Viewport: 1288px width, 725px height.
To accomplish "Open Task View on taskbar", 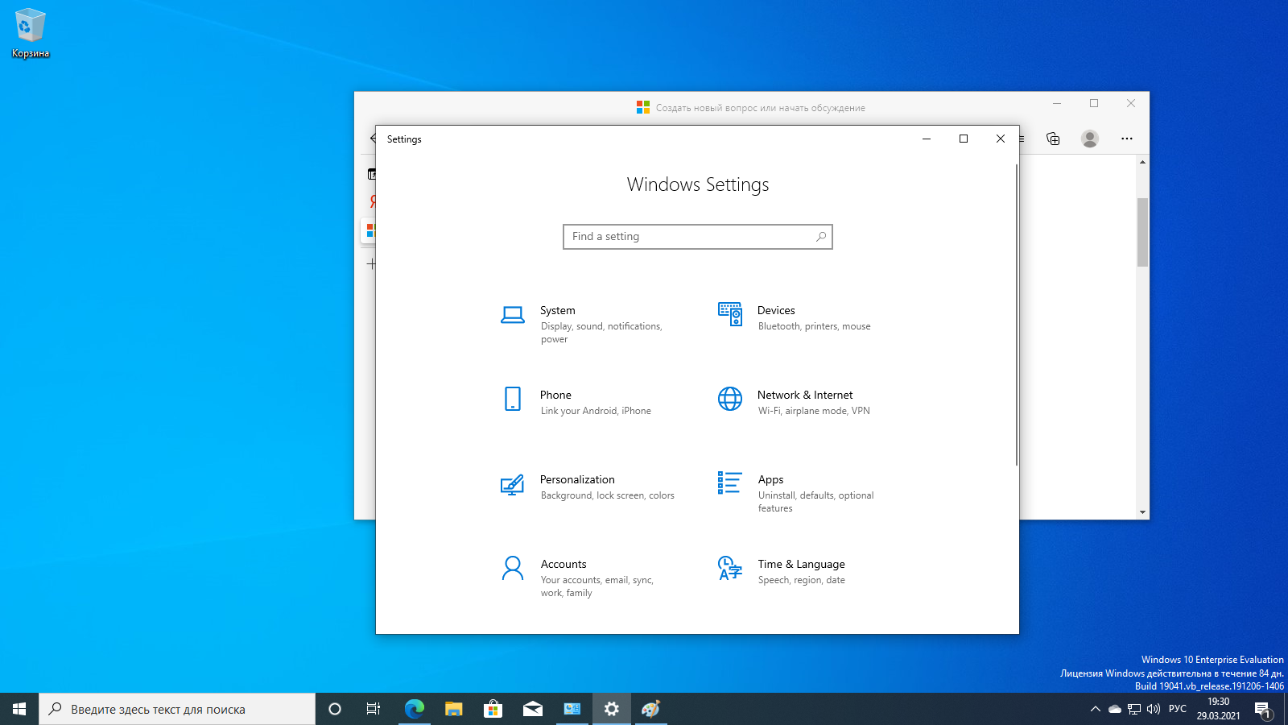I will pos(374,709).
